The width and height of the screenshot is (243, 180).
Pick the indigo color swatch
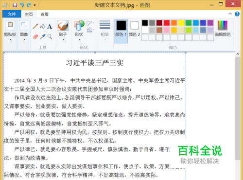(203, 23)
